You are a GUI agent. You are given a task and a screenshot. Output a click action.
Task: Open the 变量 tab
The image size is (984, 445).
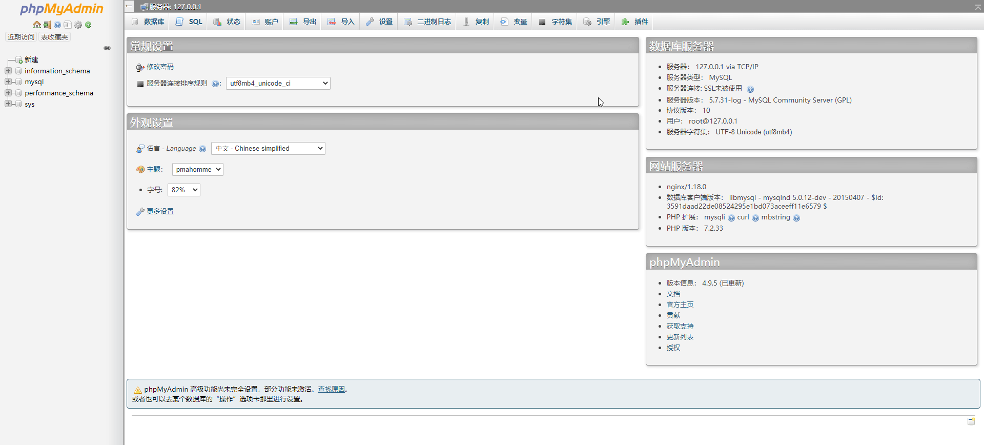[514, 22]
